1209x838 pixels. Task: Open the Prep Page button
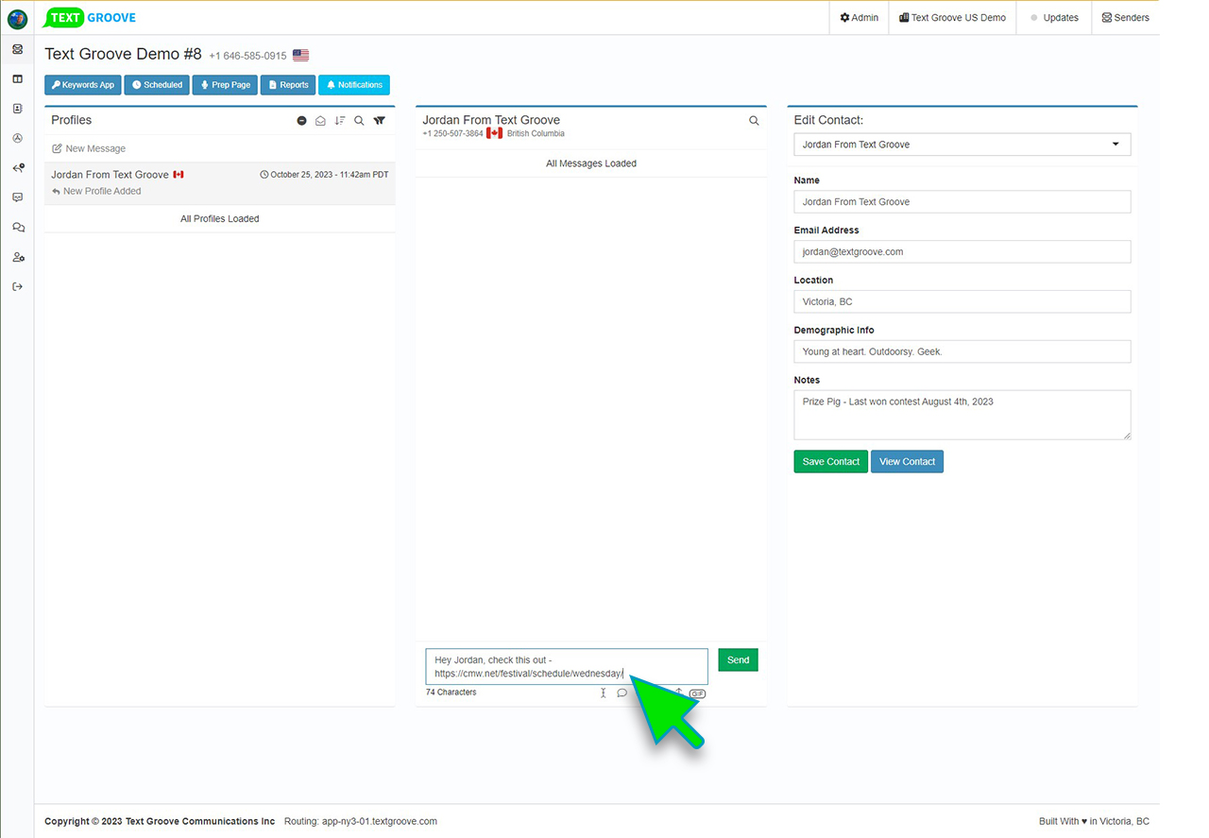(225, 85)
